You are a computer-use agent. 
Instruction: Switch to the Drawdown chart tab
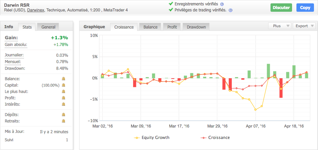click(x=196, y=27)
